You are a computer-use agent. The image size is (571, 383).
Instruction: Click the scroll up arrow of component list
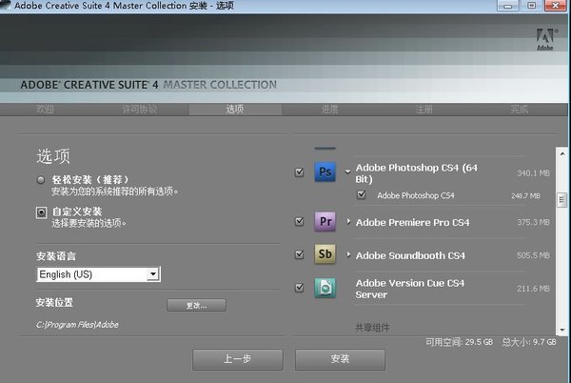[561, 153]
